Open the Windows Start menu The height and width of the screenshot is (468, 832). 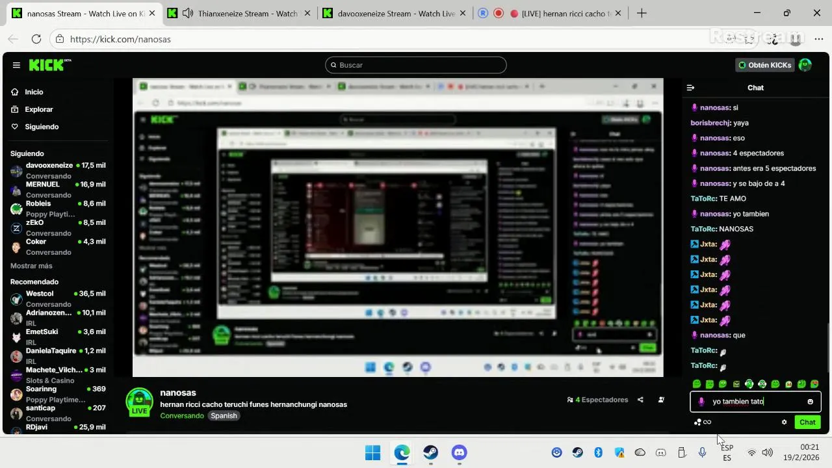click(x=372, y=452)
